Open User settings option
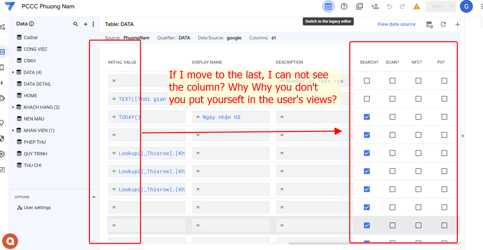The height and width of the screenshot is (250, 483). pos(34,208)
